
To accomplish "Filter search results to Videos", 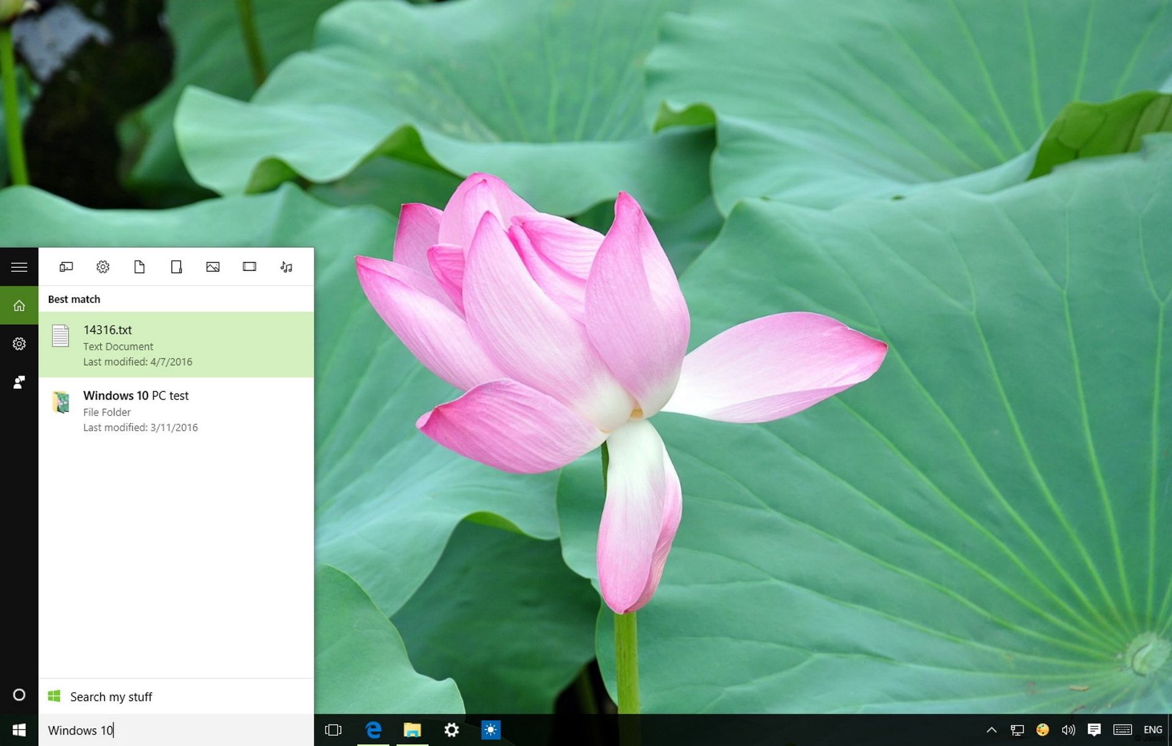I will [250, 267].
